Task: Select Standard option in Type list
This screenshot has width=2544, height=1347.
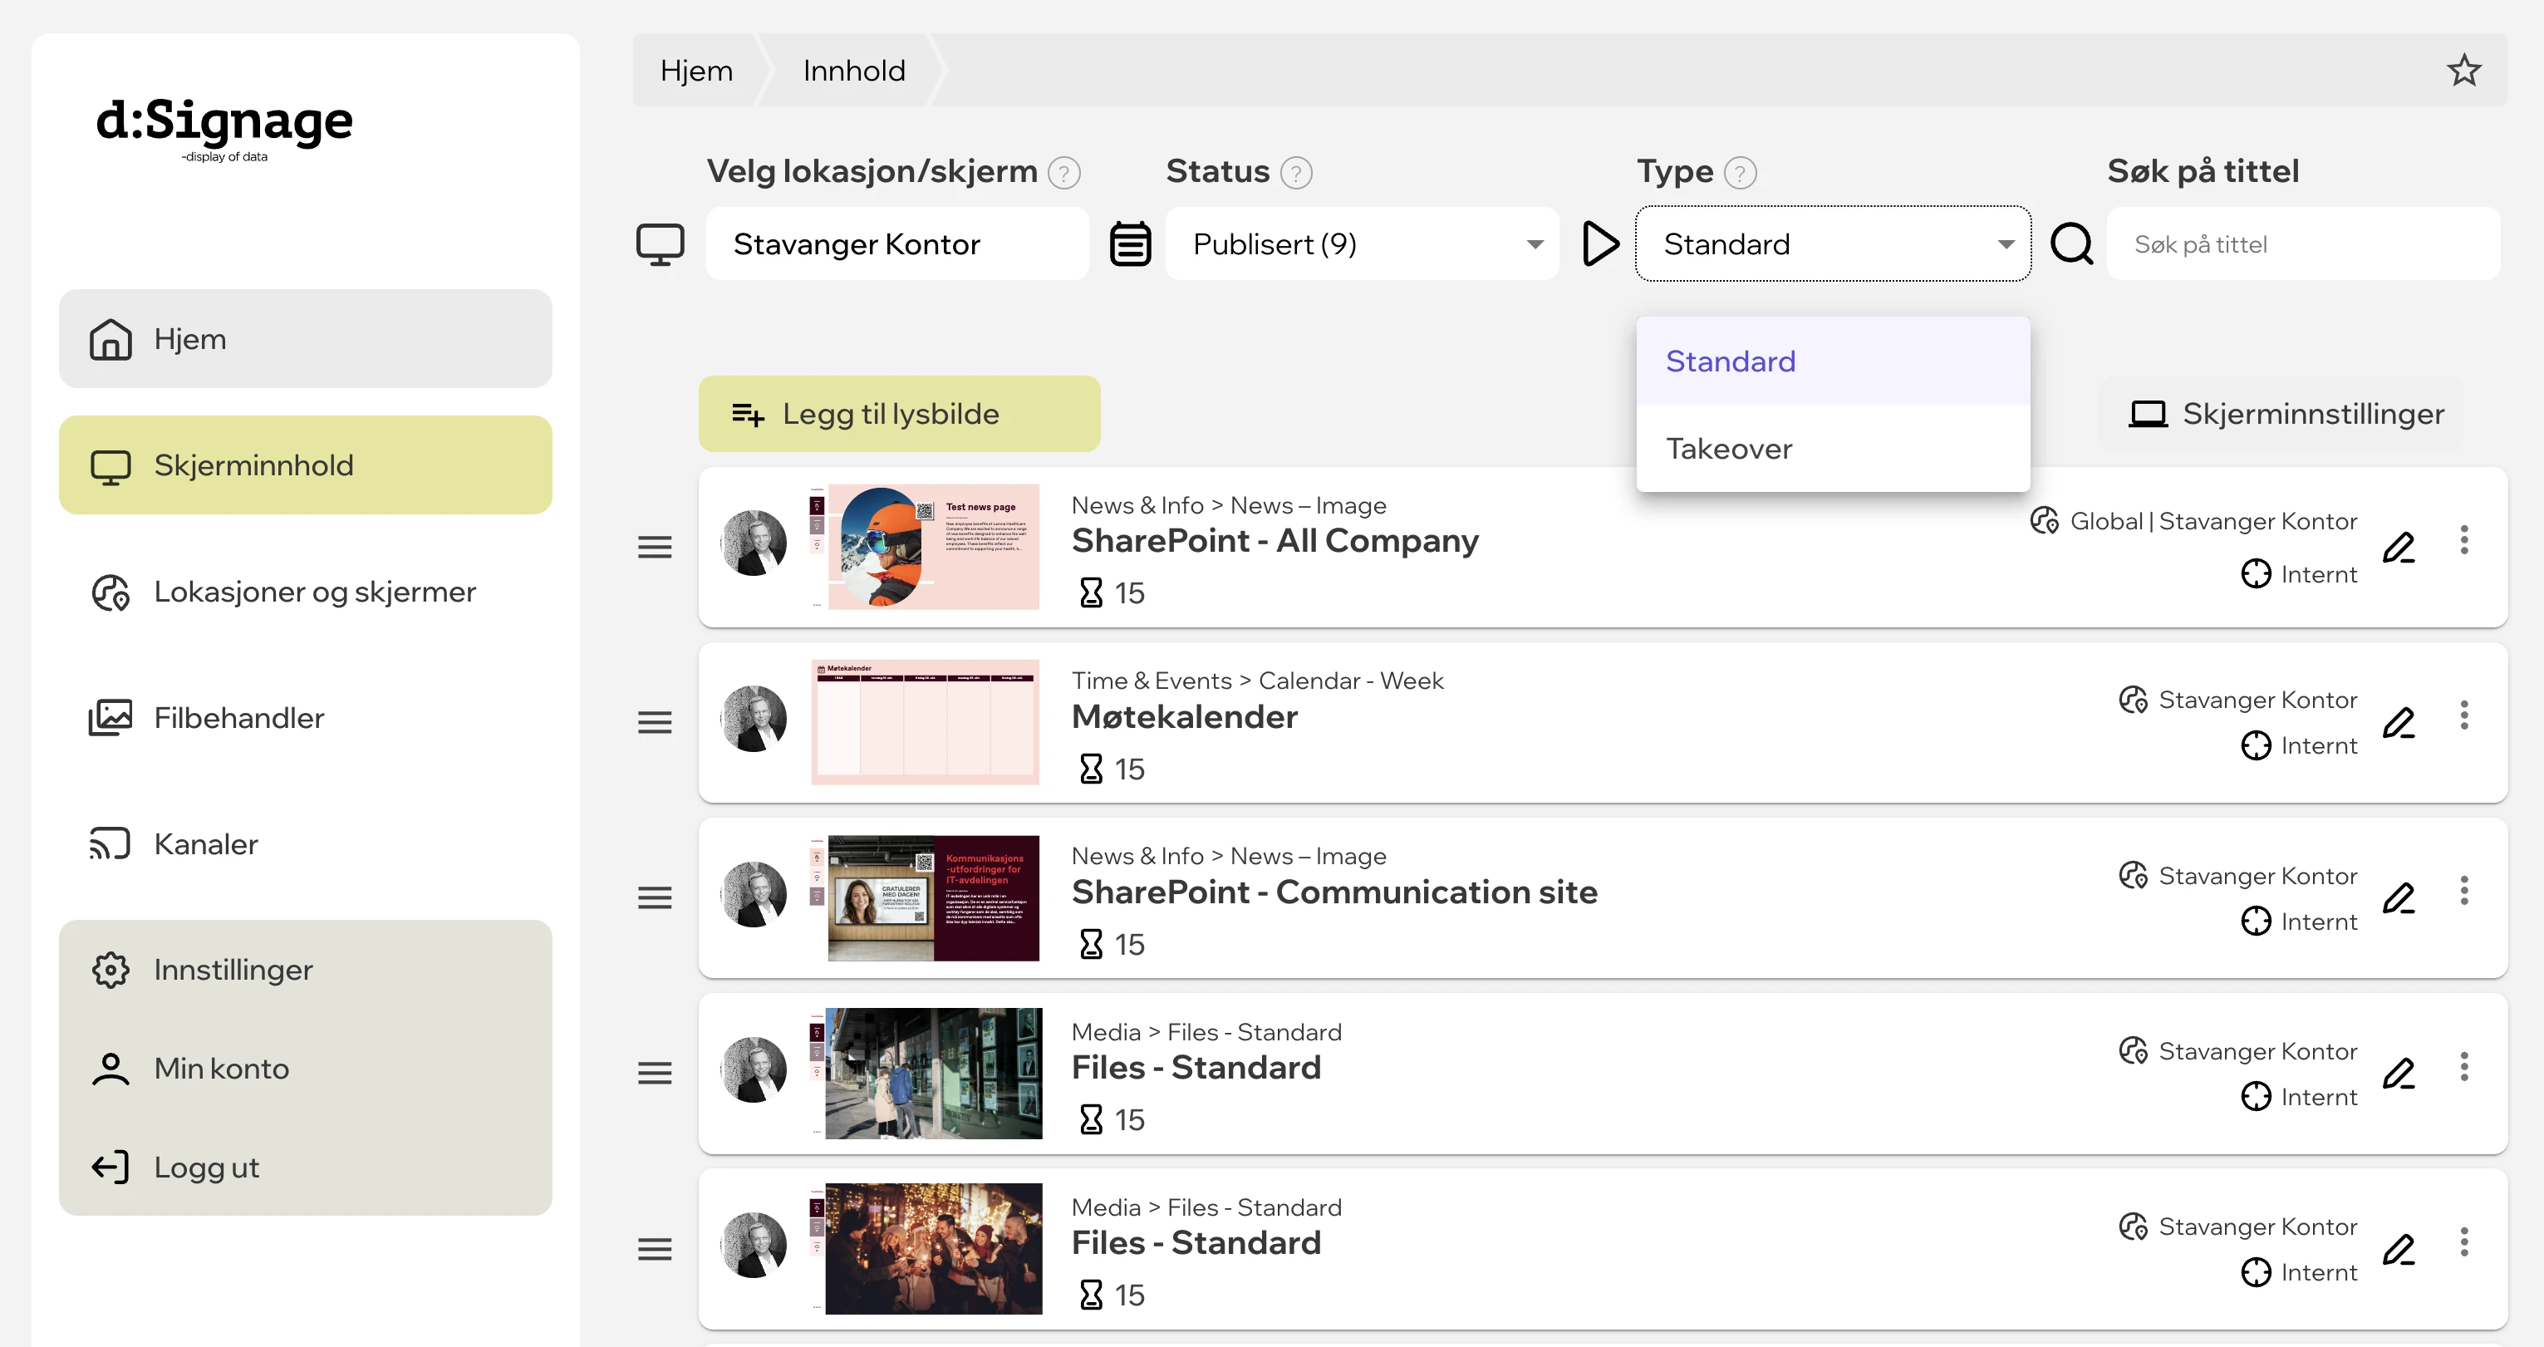Action: coord(1832,361)
